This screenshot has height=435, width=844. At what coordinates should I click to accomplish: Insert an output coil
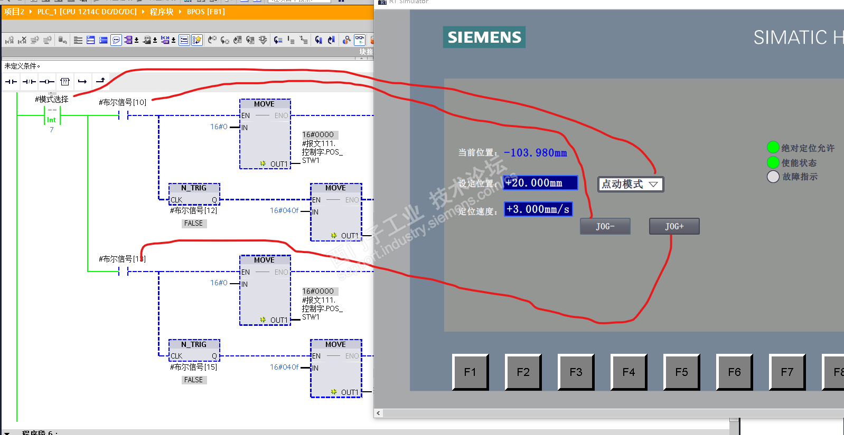[x=47, y=82]
